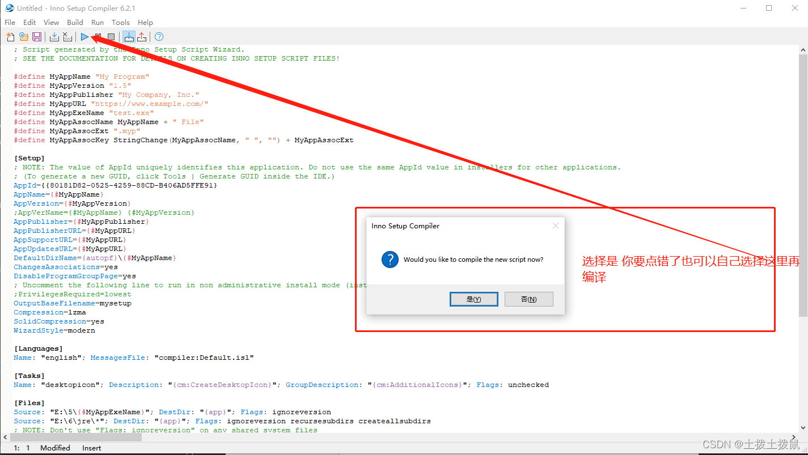This screenshot has width=808, height=455.
Task: Open the Build menu
Action: click(x=75, y=23)
